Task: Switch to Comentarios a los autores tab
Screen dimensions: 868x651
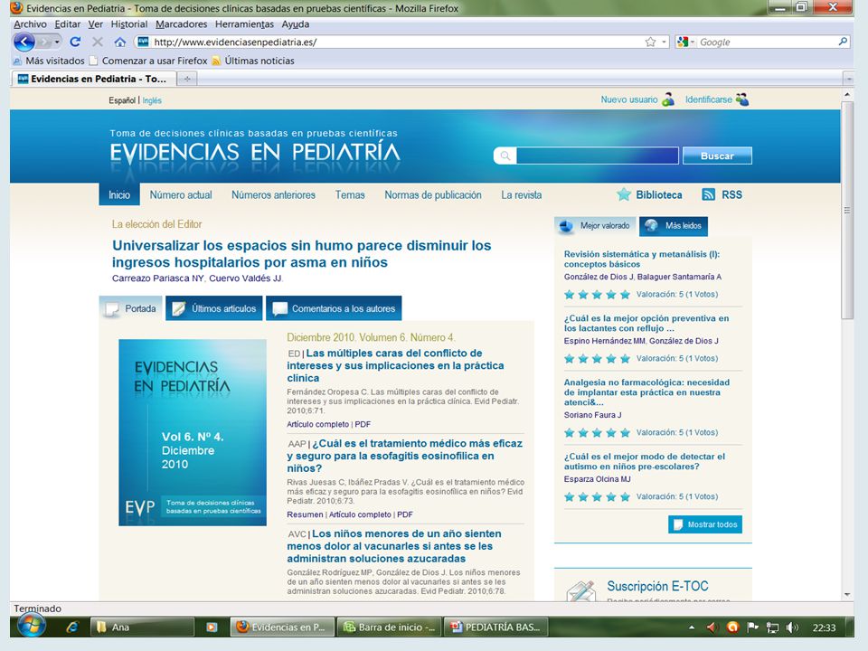Action: (x=334, y=308)
